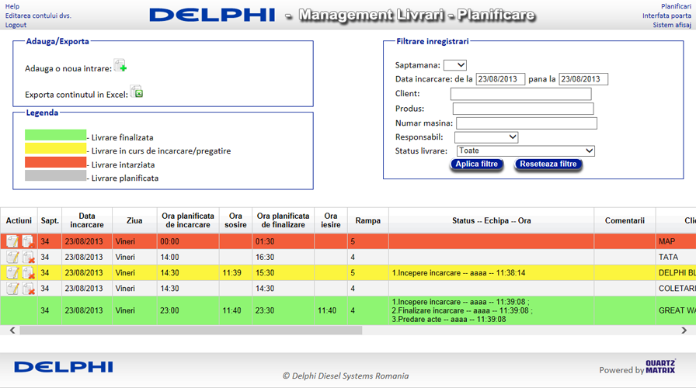The width and height of the screenshot is (696, 388).
Task: Click the Comentarii column header
Action: pos(625,220)
